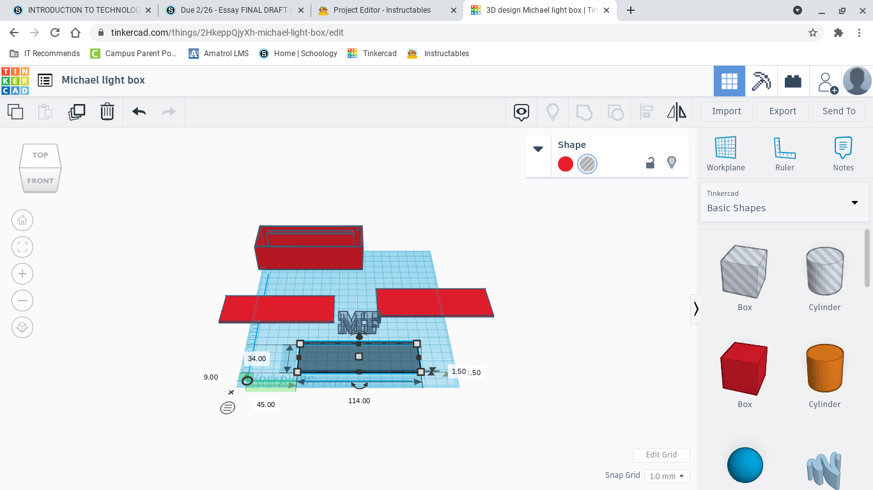This screenshot has height=490, width=873.
Task: Open the Snap Grid size dropdown
Action: (667, 475)
